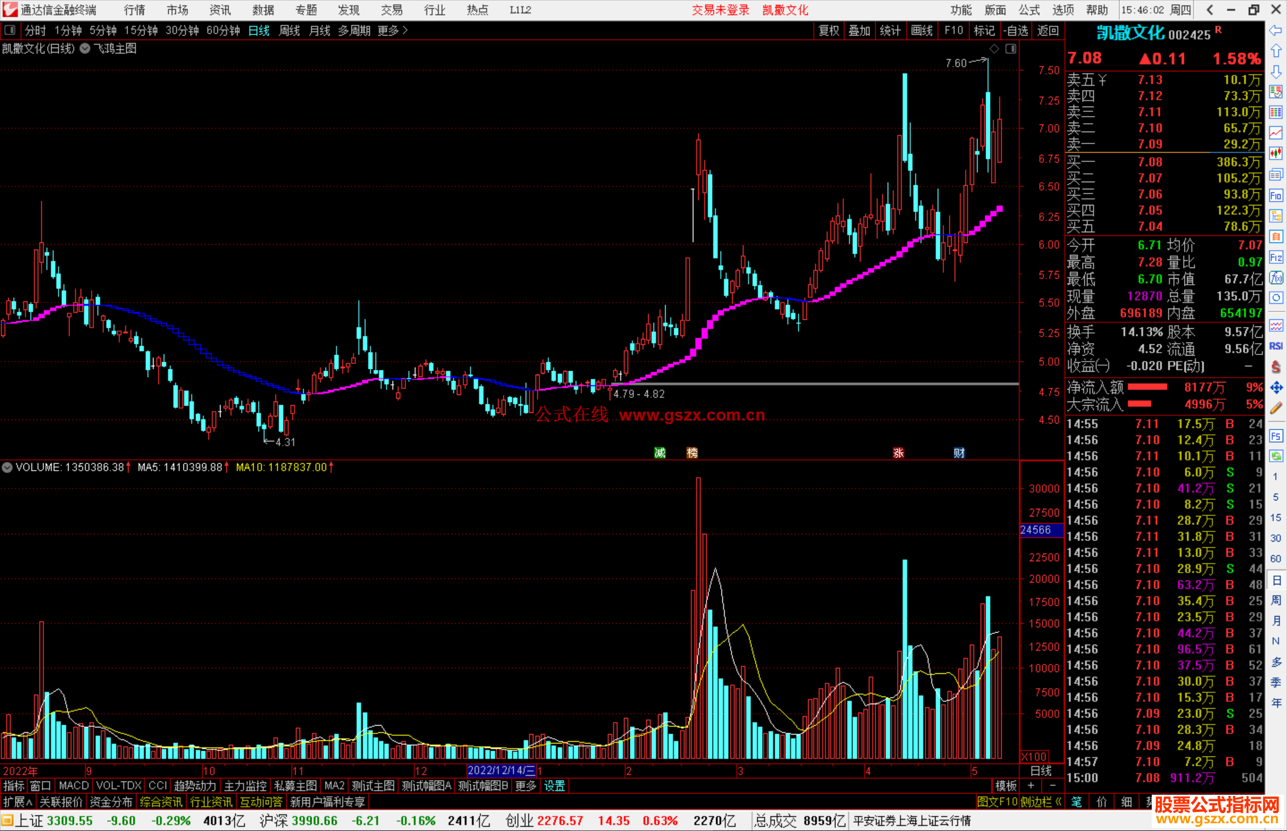
Task: Select the MACD indicator tab
Action: point(73,786)
